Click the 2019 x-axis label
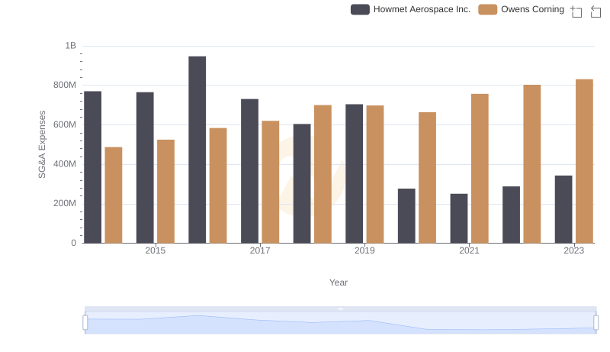The height and width of the screenshot is (352, 610). (364, 250)
